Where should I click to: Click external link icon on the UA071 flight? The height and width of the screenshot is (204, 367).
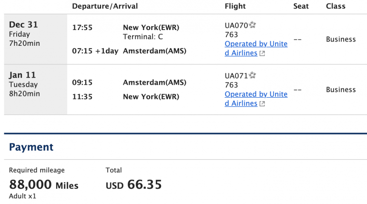(262, 104)
